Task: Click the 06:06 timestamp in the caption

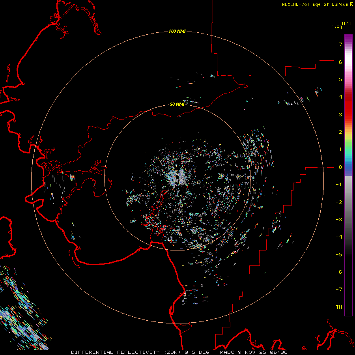Action: pos(278,352)
